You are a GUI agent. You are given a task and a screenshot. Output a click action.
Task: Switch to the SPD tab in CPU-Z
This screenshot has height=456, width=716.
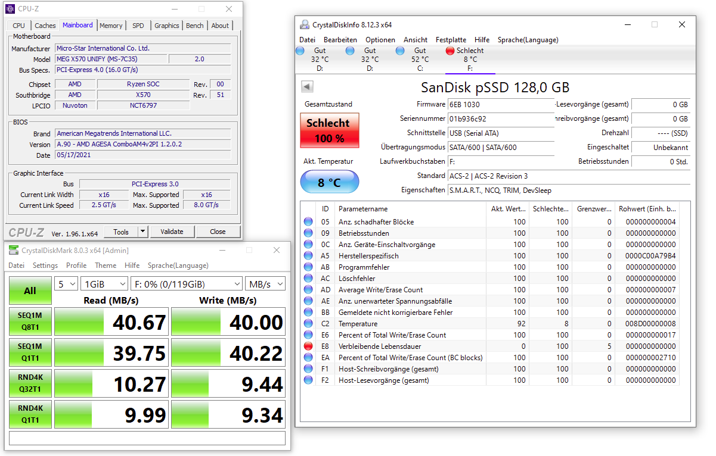click(x=138, y=26)
